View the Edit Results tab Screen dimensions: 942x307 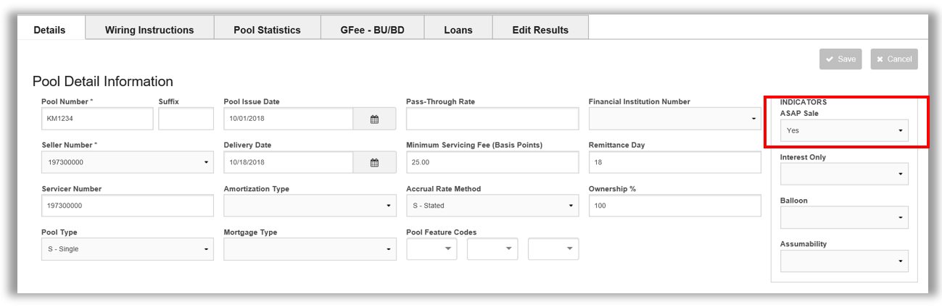[x=540, y=30]
